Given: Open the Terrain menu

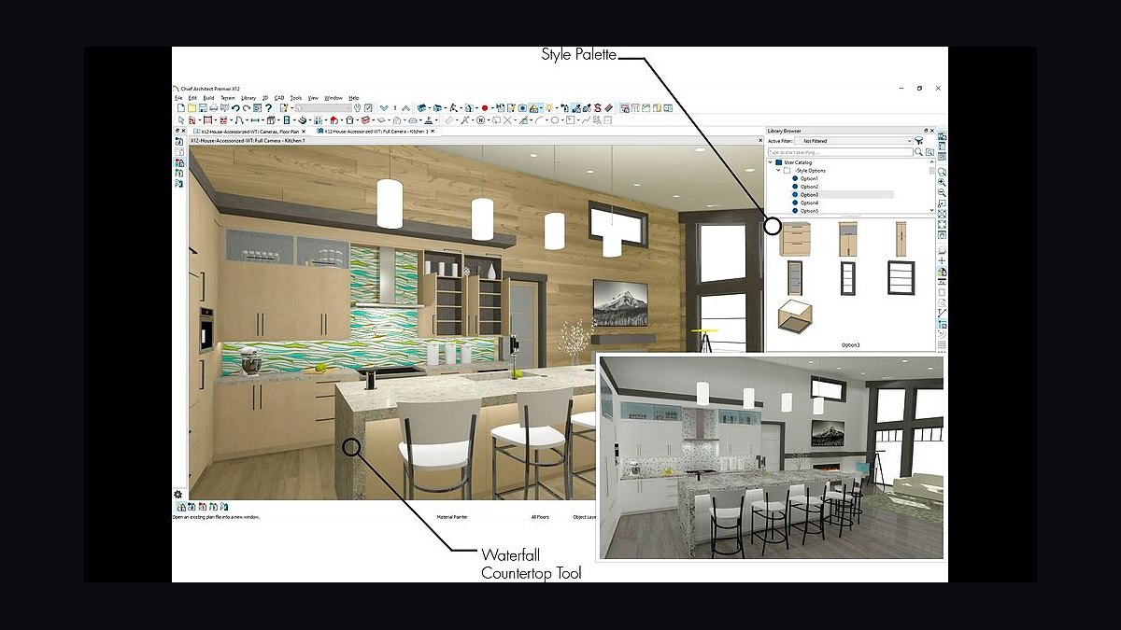Looking at the screenshot, I should point(227,98).
